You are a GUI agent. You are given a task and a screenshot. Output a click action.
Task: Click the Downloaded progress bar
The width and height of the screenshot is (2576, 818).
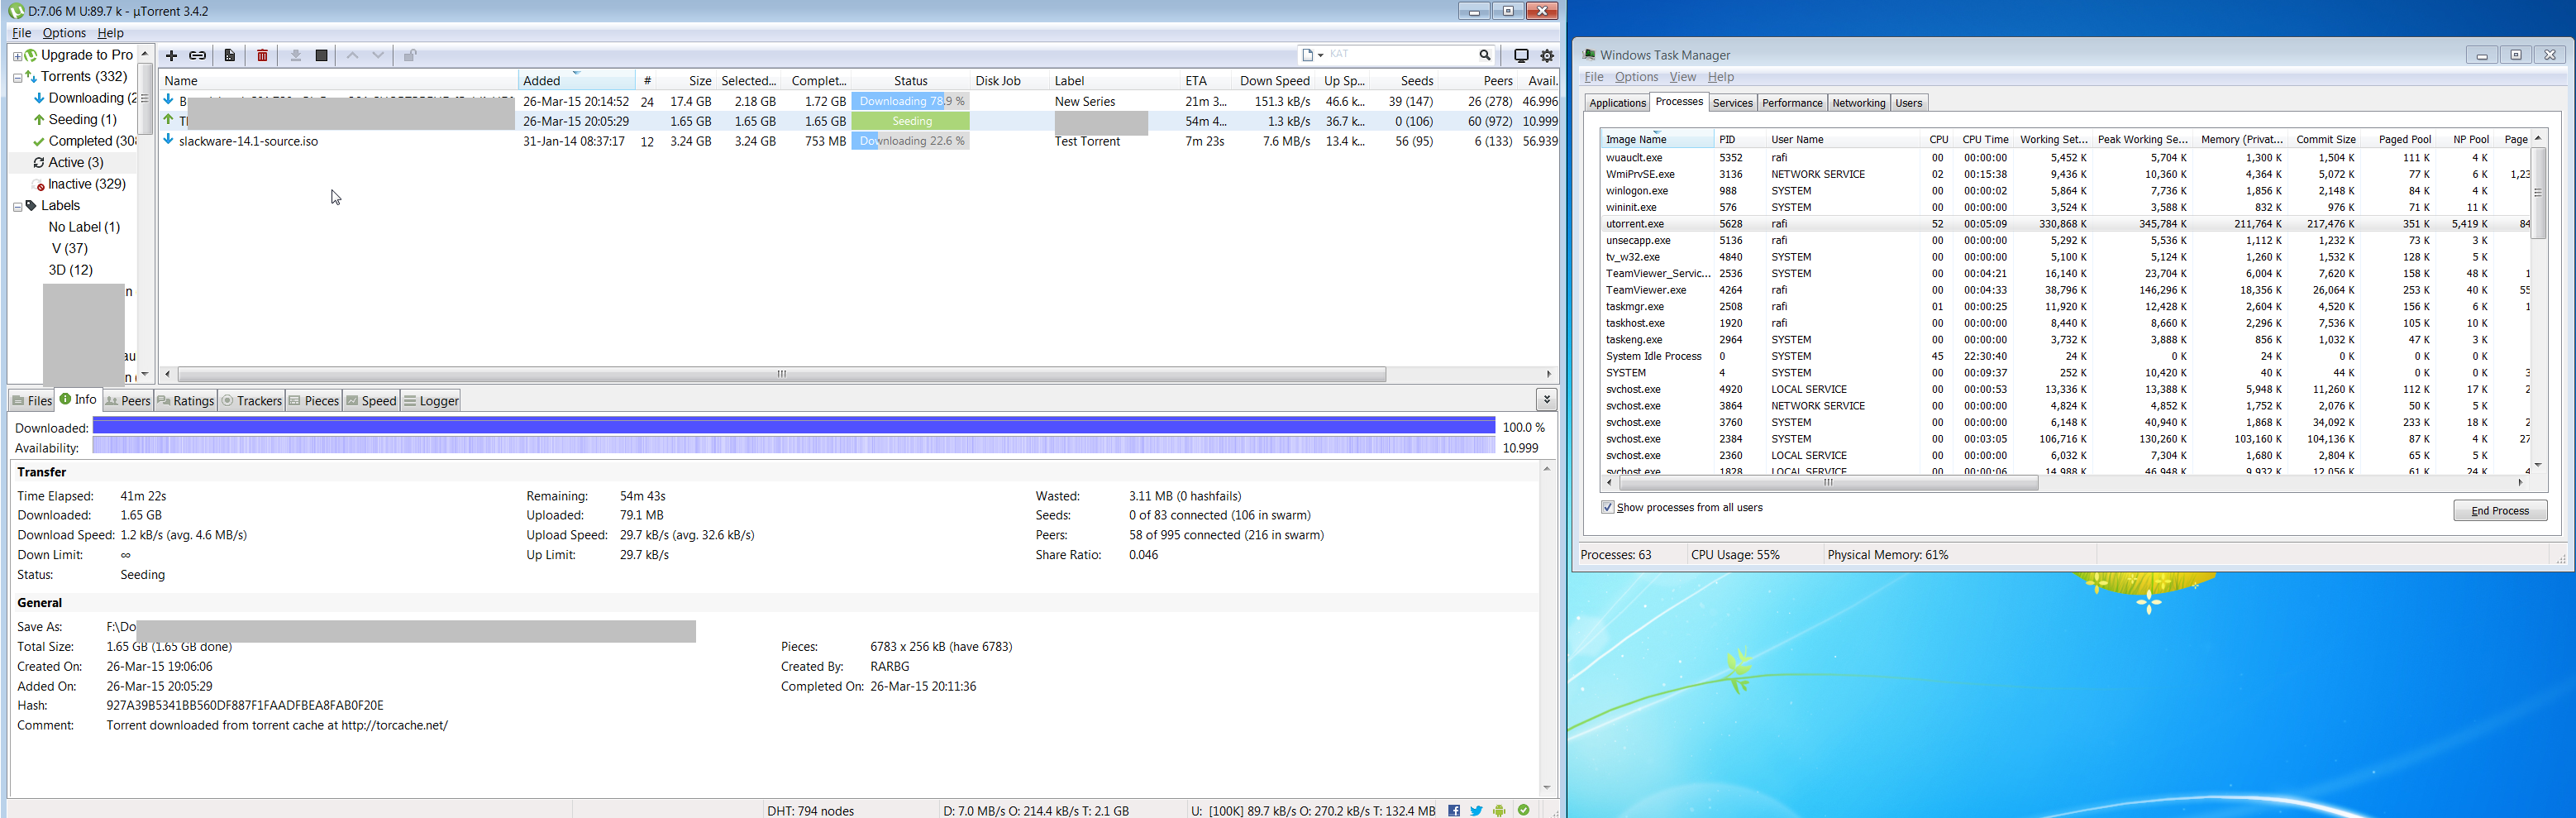[793, 427]
